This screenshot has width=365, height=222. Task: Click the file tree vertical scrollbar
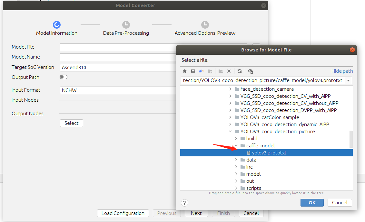tap(351, 139)
